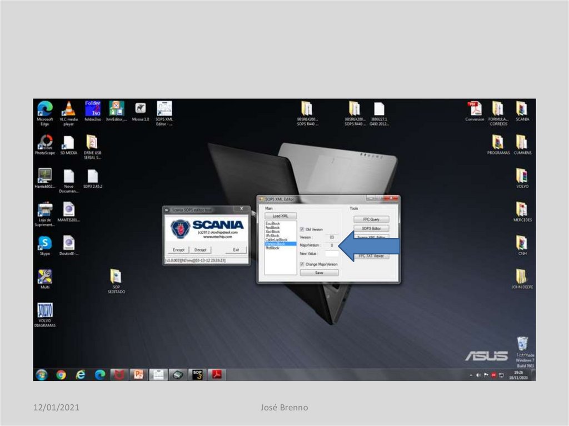The height and width of the screenshot is (426, 569).
Task: Uncheck the Change MajorVersion checkbox
Action: point(302,264)
